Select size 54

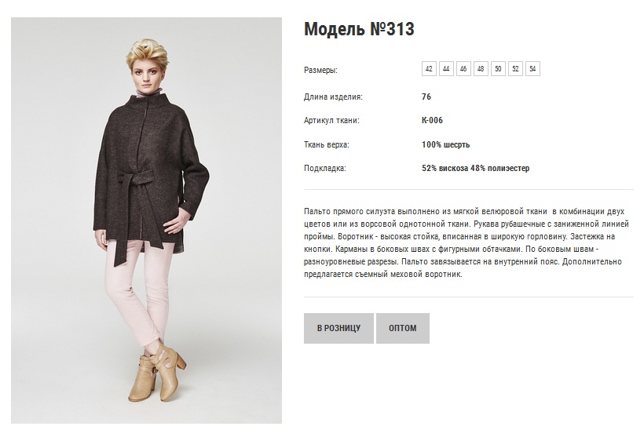[532, 69]
